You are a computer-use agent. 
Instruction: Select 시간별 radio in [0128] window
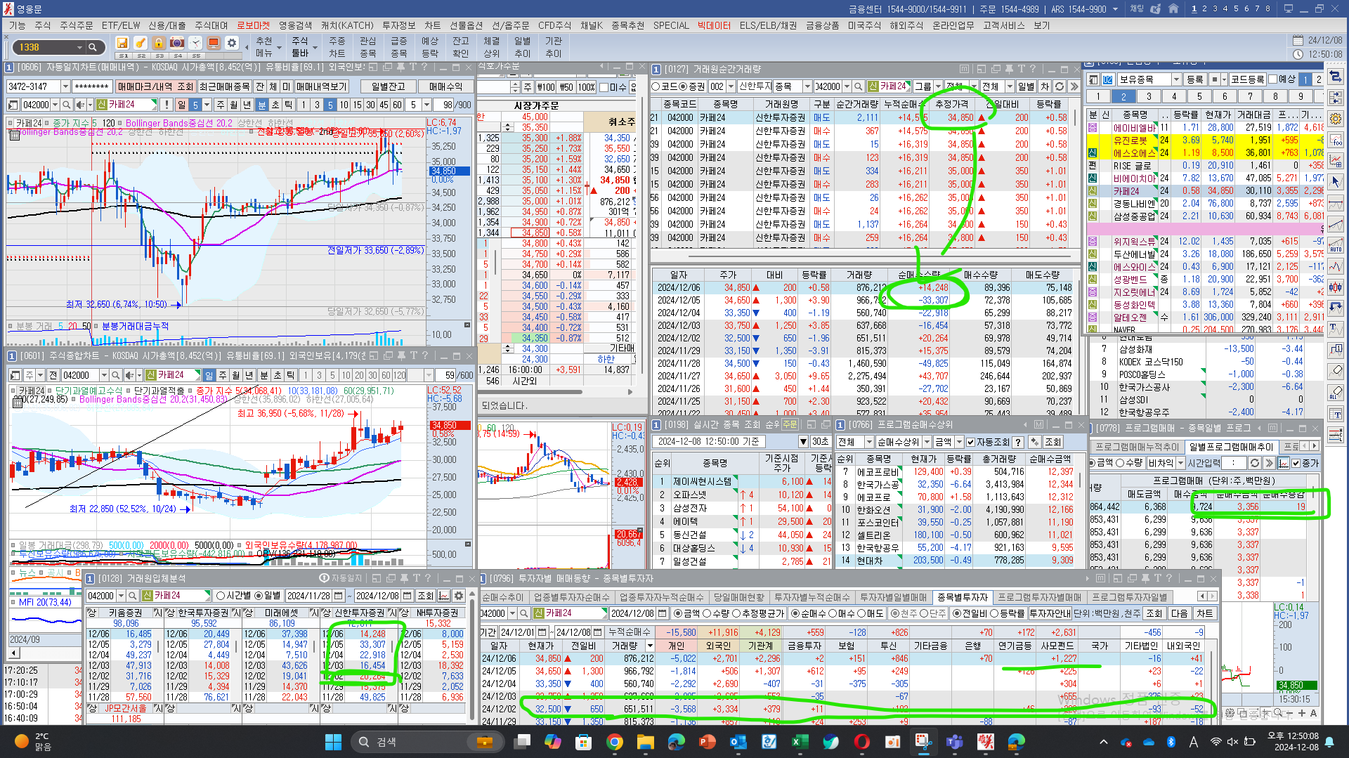coord(221,596)
